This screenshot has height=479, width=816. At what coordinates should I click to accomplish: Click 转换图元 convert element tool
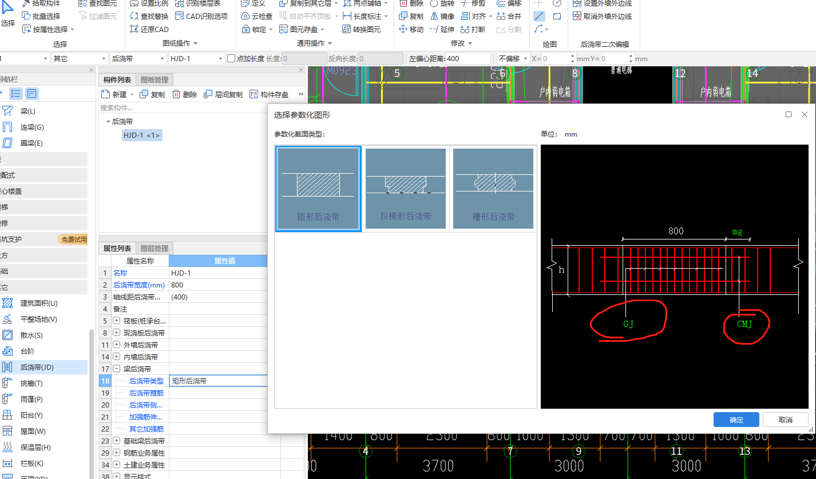[362, 29]
